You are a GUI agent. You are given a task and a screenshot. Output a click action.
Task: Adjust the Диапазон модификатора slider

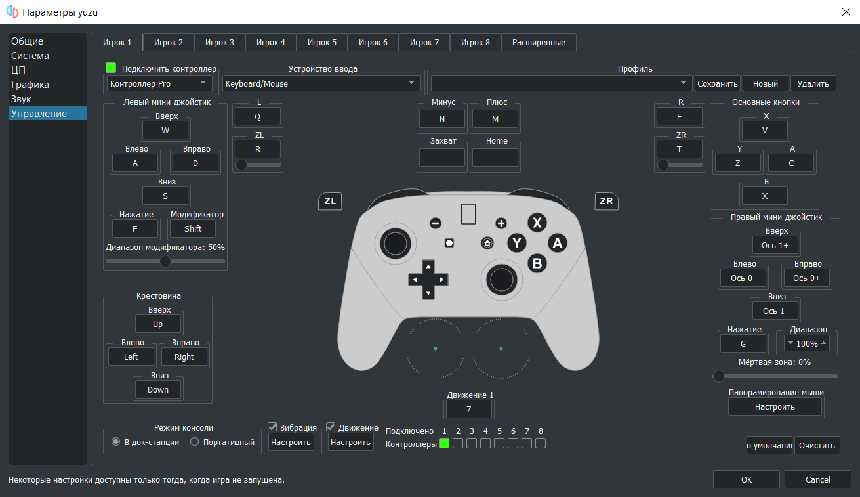[x=165, y=261]
